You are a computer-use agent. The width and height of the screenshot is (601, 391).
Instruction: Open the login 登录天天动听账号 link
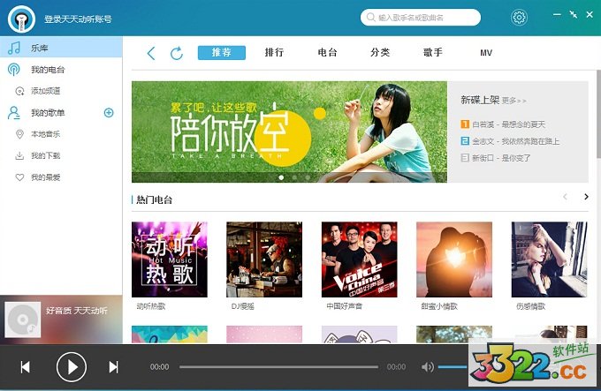[78, 19]
